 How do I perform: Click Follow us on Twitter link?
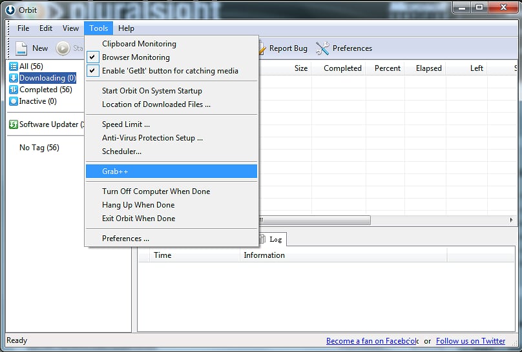[x=470, y=340]
